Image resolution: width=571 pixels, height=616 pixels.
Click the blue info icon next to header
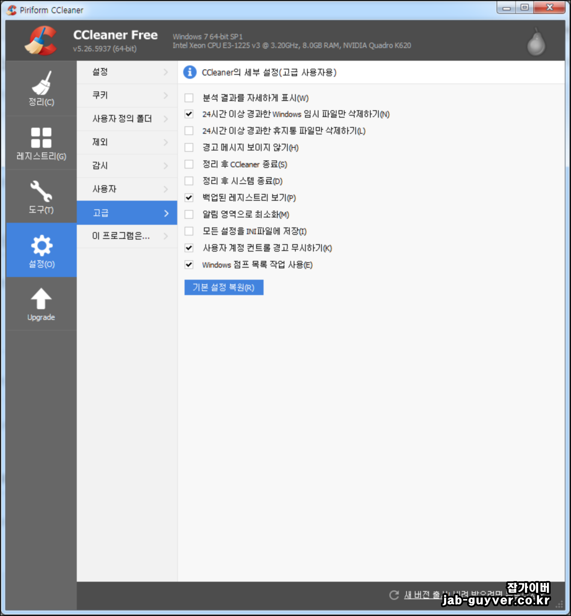(x=190, y=72)
